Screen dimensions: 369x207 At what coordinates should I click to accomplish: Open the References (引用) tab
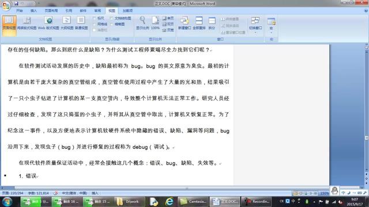[x=69, y=10]
